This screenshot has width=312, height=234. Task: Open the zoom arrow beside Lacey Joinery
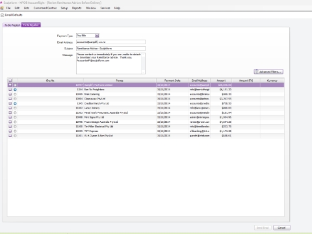(x=15, y=108)
